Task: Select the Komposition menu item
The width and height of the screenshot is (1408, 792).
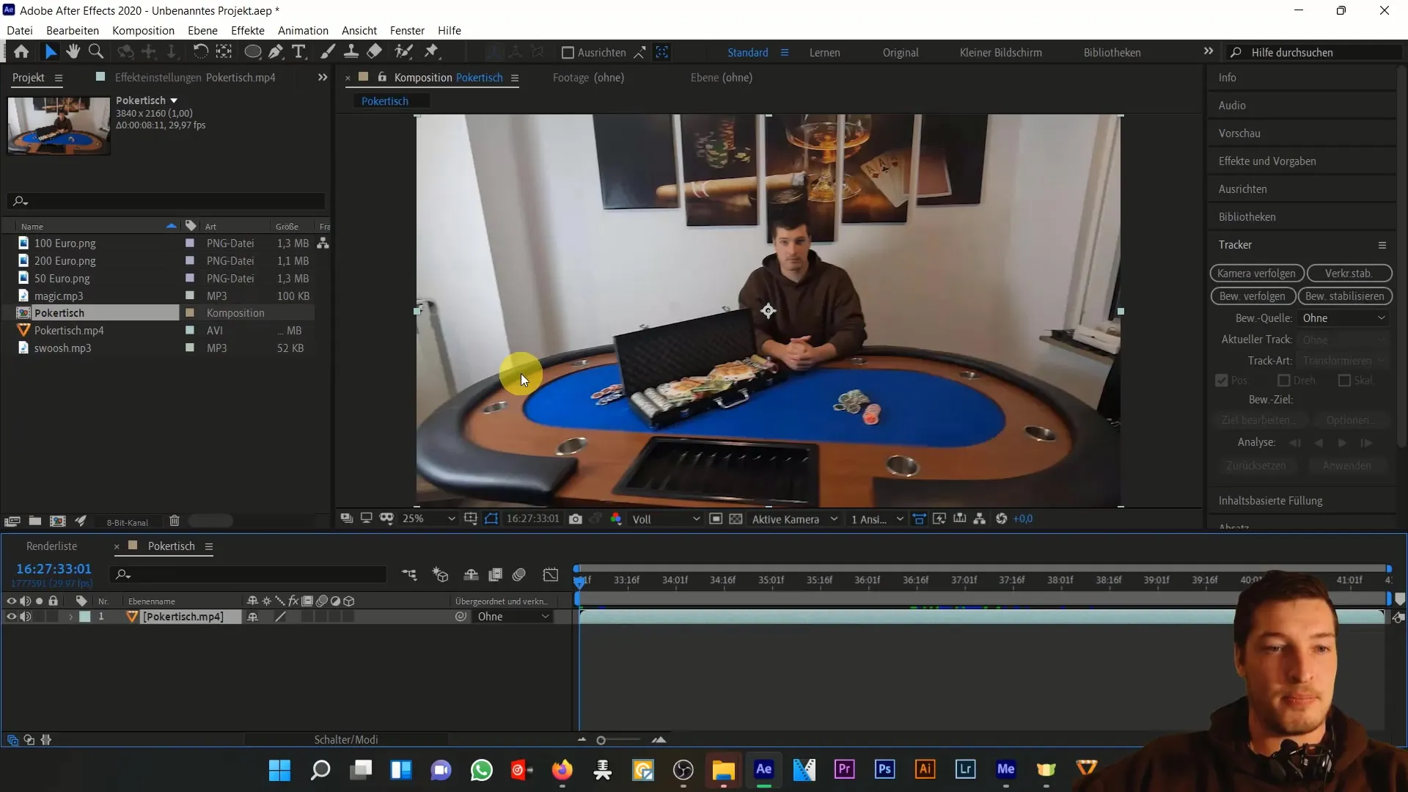Action: [142, 30]
